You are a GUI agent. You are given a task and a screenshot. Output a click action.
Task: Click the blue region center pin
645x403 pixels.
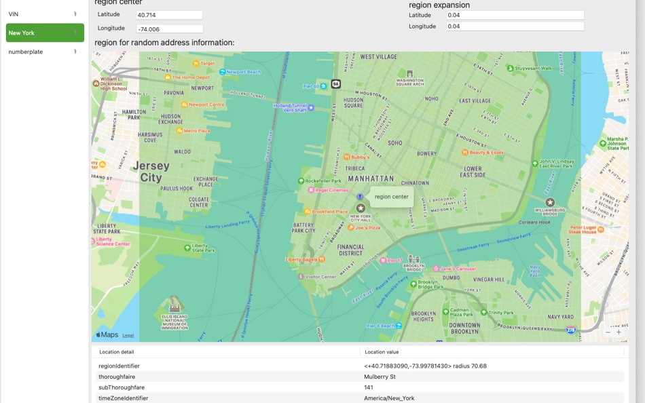pyautogui.click(x=360, y=197)
